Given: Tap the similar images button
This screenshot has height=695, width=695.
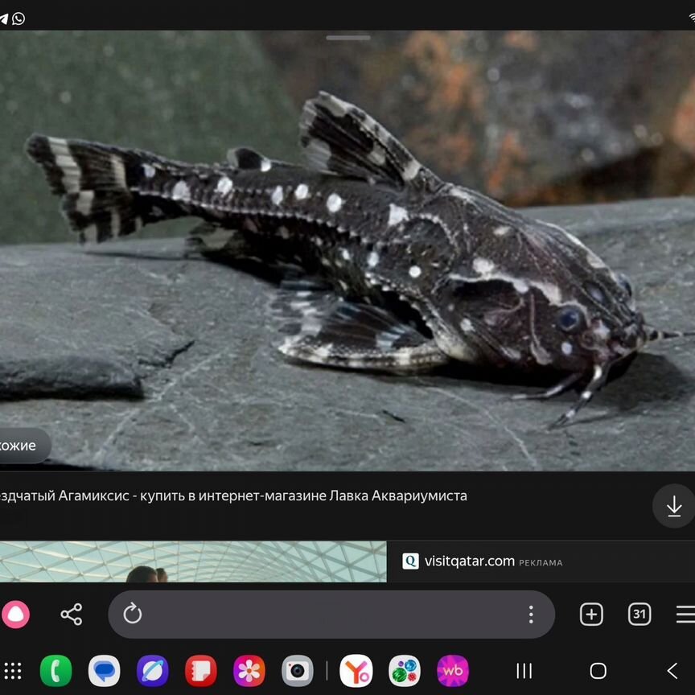Looking at the screenshot, I should (x=21, y=446).
